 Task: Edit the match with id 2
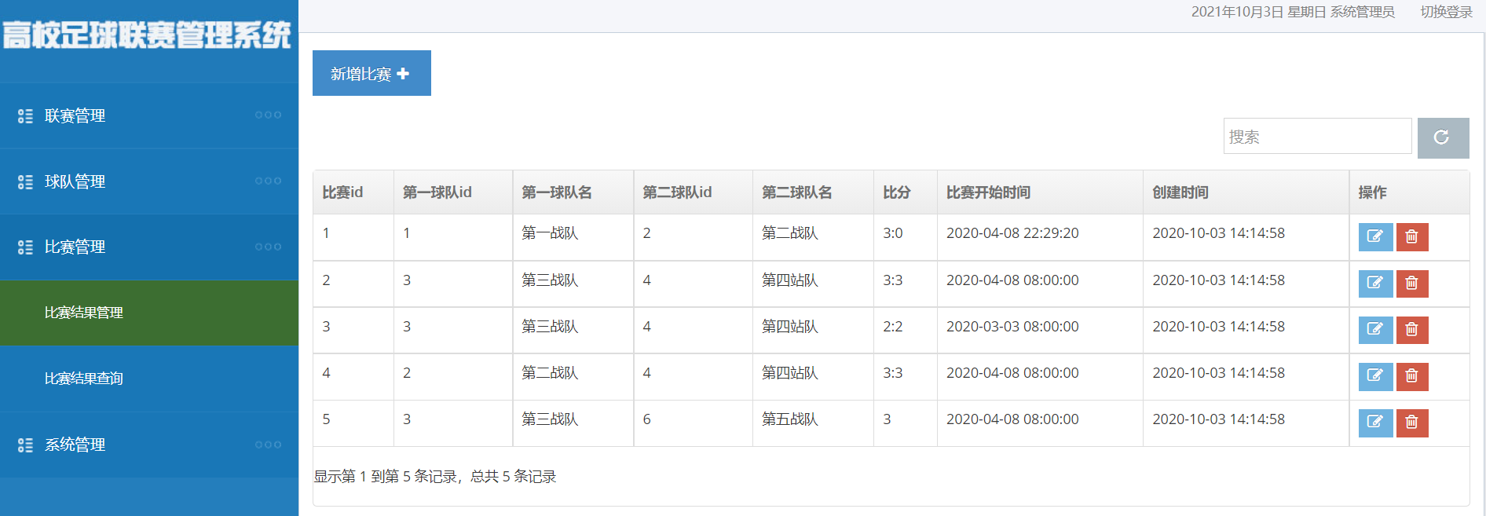coord(1375,283)
